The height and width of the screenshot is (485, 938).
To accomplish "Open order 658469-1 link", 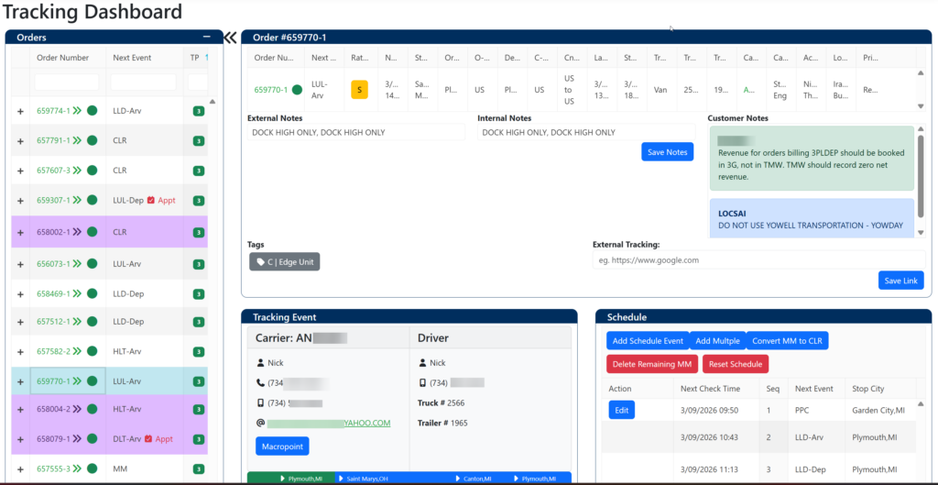I will [53, 293].
